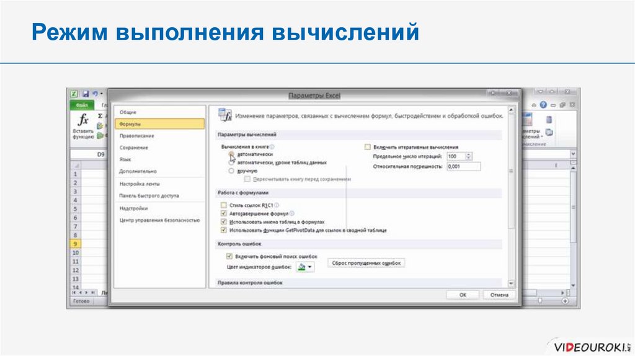The width and height of the screenshot is (635, 356).
Task: Uncheck 'Использовать имена таблиц в формулах'
Action: click(223, 222)
